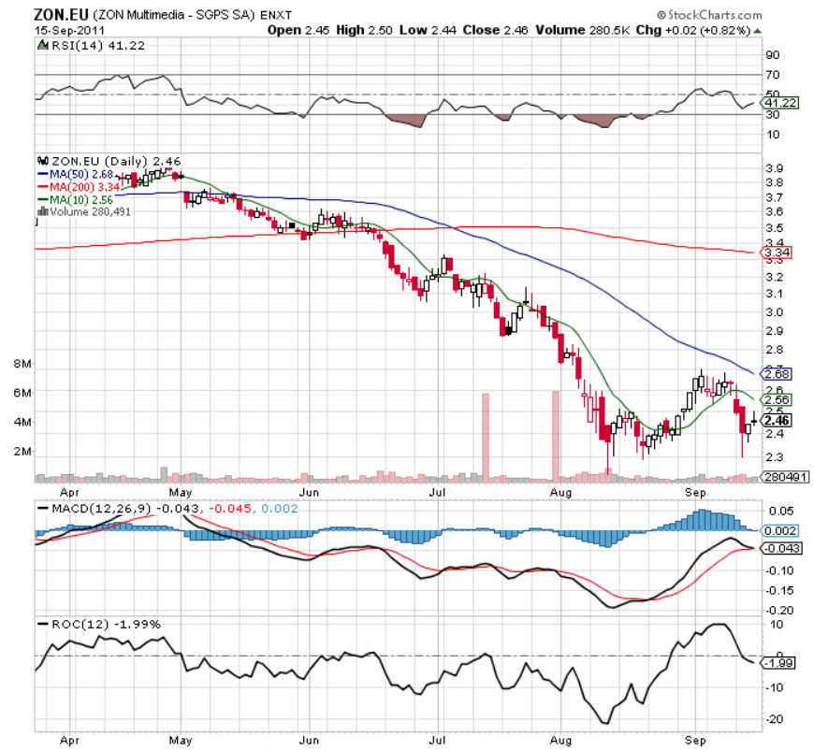This screenshot has height=750, width=814.
Task: Click the Close 2.46 header value
Action: (x=495, y=30)
